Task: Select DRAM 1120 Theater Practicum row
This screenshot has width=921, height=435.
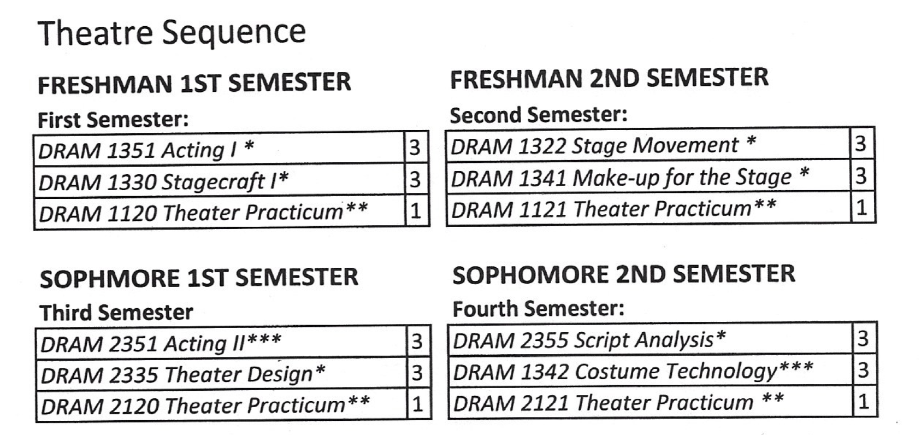Action: pos(231,211)
